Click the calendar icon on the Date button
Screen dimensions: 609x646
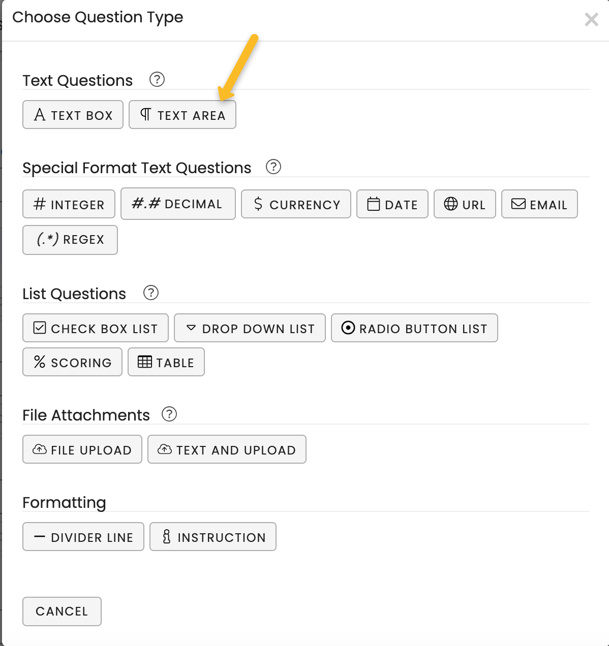pos(375,204)
